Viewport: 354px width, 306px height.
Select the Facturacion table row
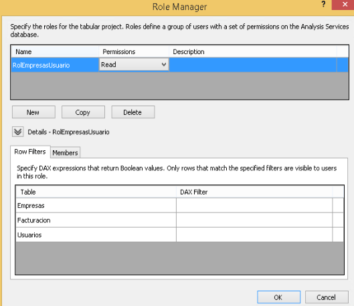[96, 220]
